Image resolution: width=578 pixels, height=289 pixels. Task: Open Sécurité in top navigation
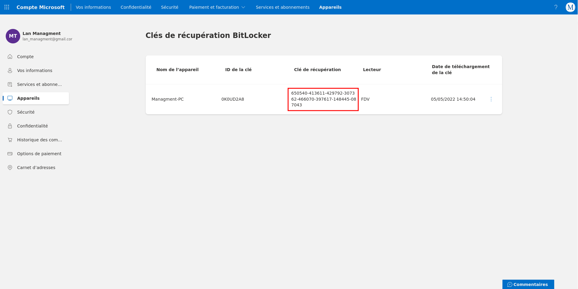click(x=170, y=7)
